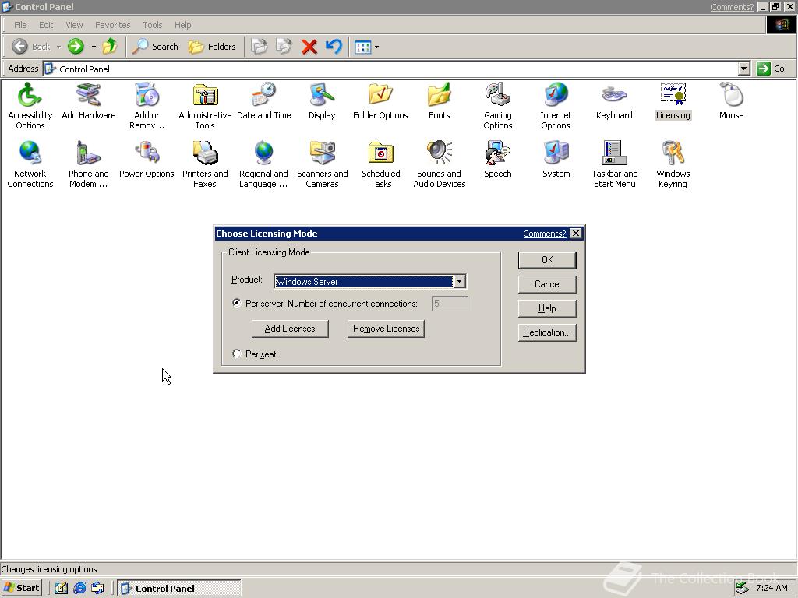Click the Help button in dialog
This screenshot has width=798, height=598.
point(547,308)
